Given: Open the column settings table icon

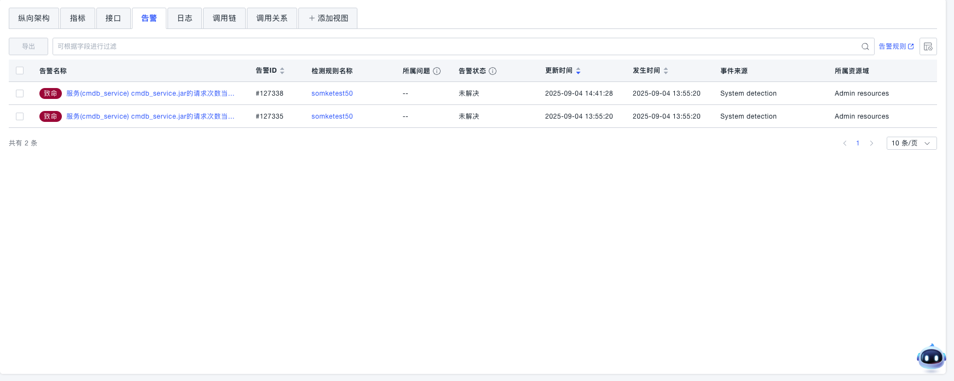Looking at the screenshot, I should tap(928, 46).
